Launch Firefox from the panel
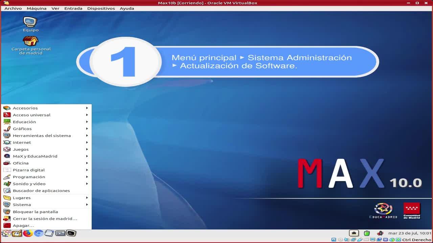This screenshot has width=433, height=243. point(28,233)
